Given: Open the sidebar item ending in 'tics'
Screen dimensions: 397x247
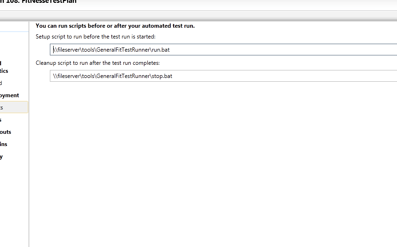Looking at the screenshot, I should click(x=4, y=71).
